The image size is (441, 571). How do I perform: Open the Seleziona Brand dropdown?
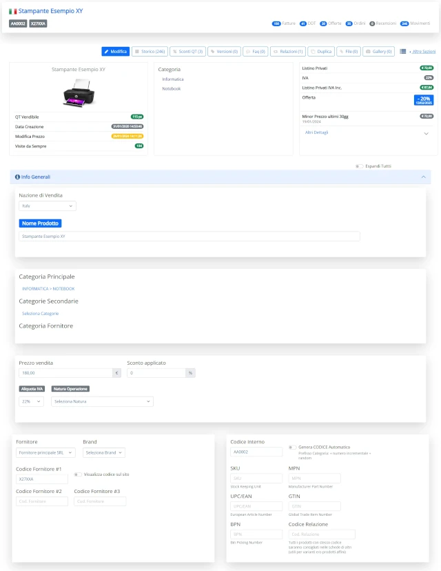pos(104,452)
